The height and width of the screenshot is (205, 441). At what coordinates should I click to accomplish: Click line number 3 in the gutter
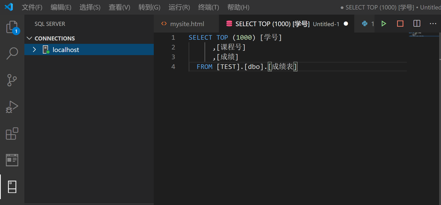pyautogui.click(x=173, y=57)
